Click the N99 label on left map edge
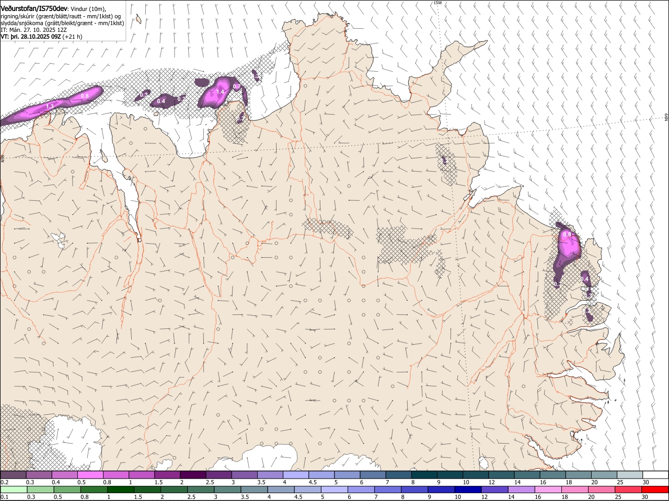 (2, 157)
